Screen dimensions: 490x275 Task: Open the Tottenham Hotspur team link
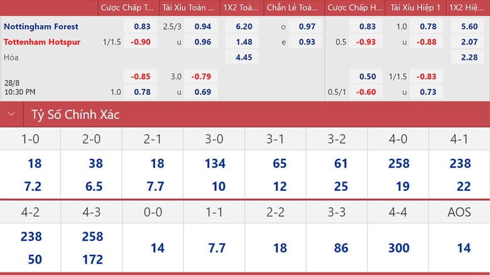[x=41, y=42]
